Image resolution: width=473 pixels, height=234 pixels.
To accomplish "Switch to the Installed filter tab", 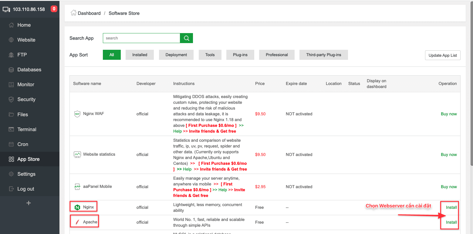I will point(140,55).
